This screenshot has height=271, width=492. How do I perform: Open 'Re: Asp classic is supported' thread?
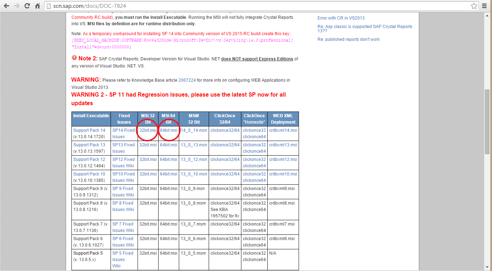pyautogui.click(x=365, y=28)
